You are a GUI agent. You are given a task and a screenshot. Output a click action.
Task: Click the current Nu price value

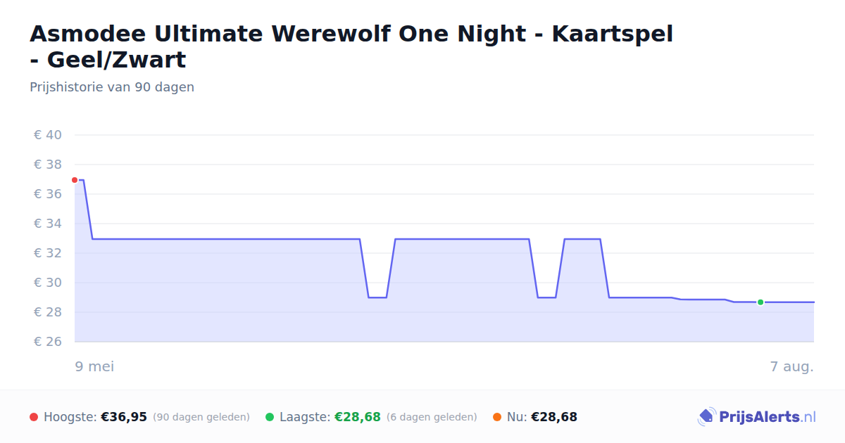click(x=554, y=417)
